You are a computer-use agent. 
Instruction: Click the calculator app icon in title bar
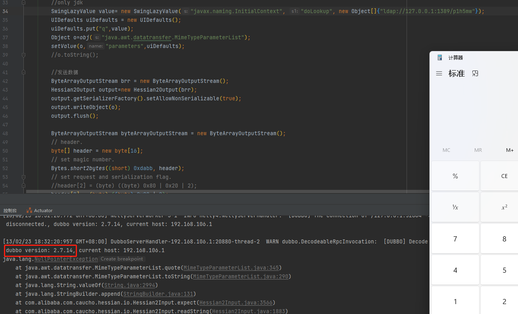pos(440,57)
